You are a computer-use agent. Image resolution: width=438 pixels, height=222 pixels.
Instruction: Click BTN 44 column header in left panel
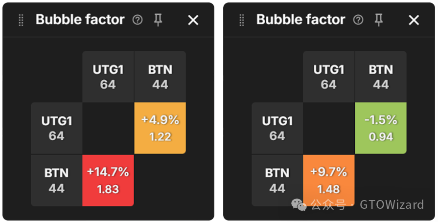pos(160,77)
